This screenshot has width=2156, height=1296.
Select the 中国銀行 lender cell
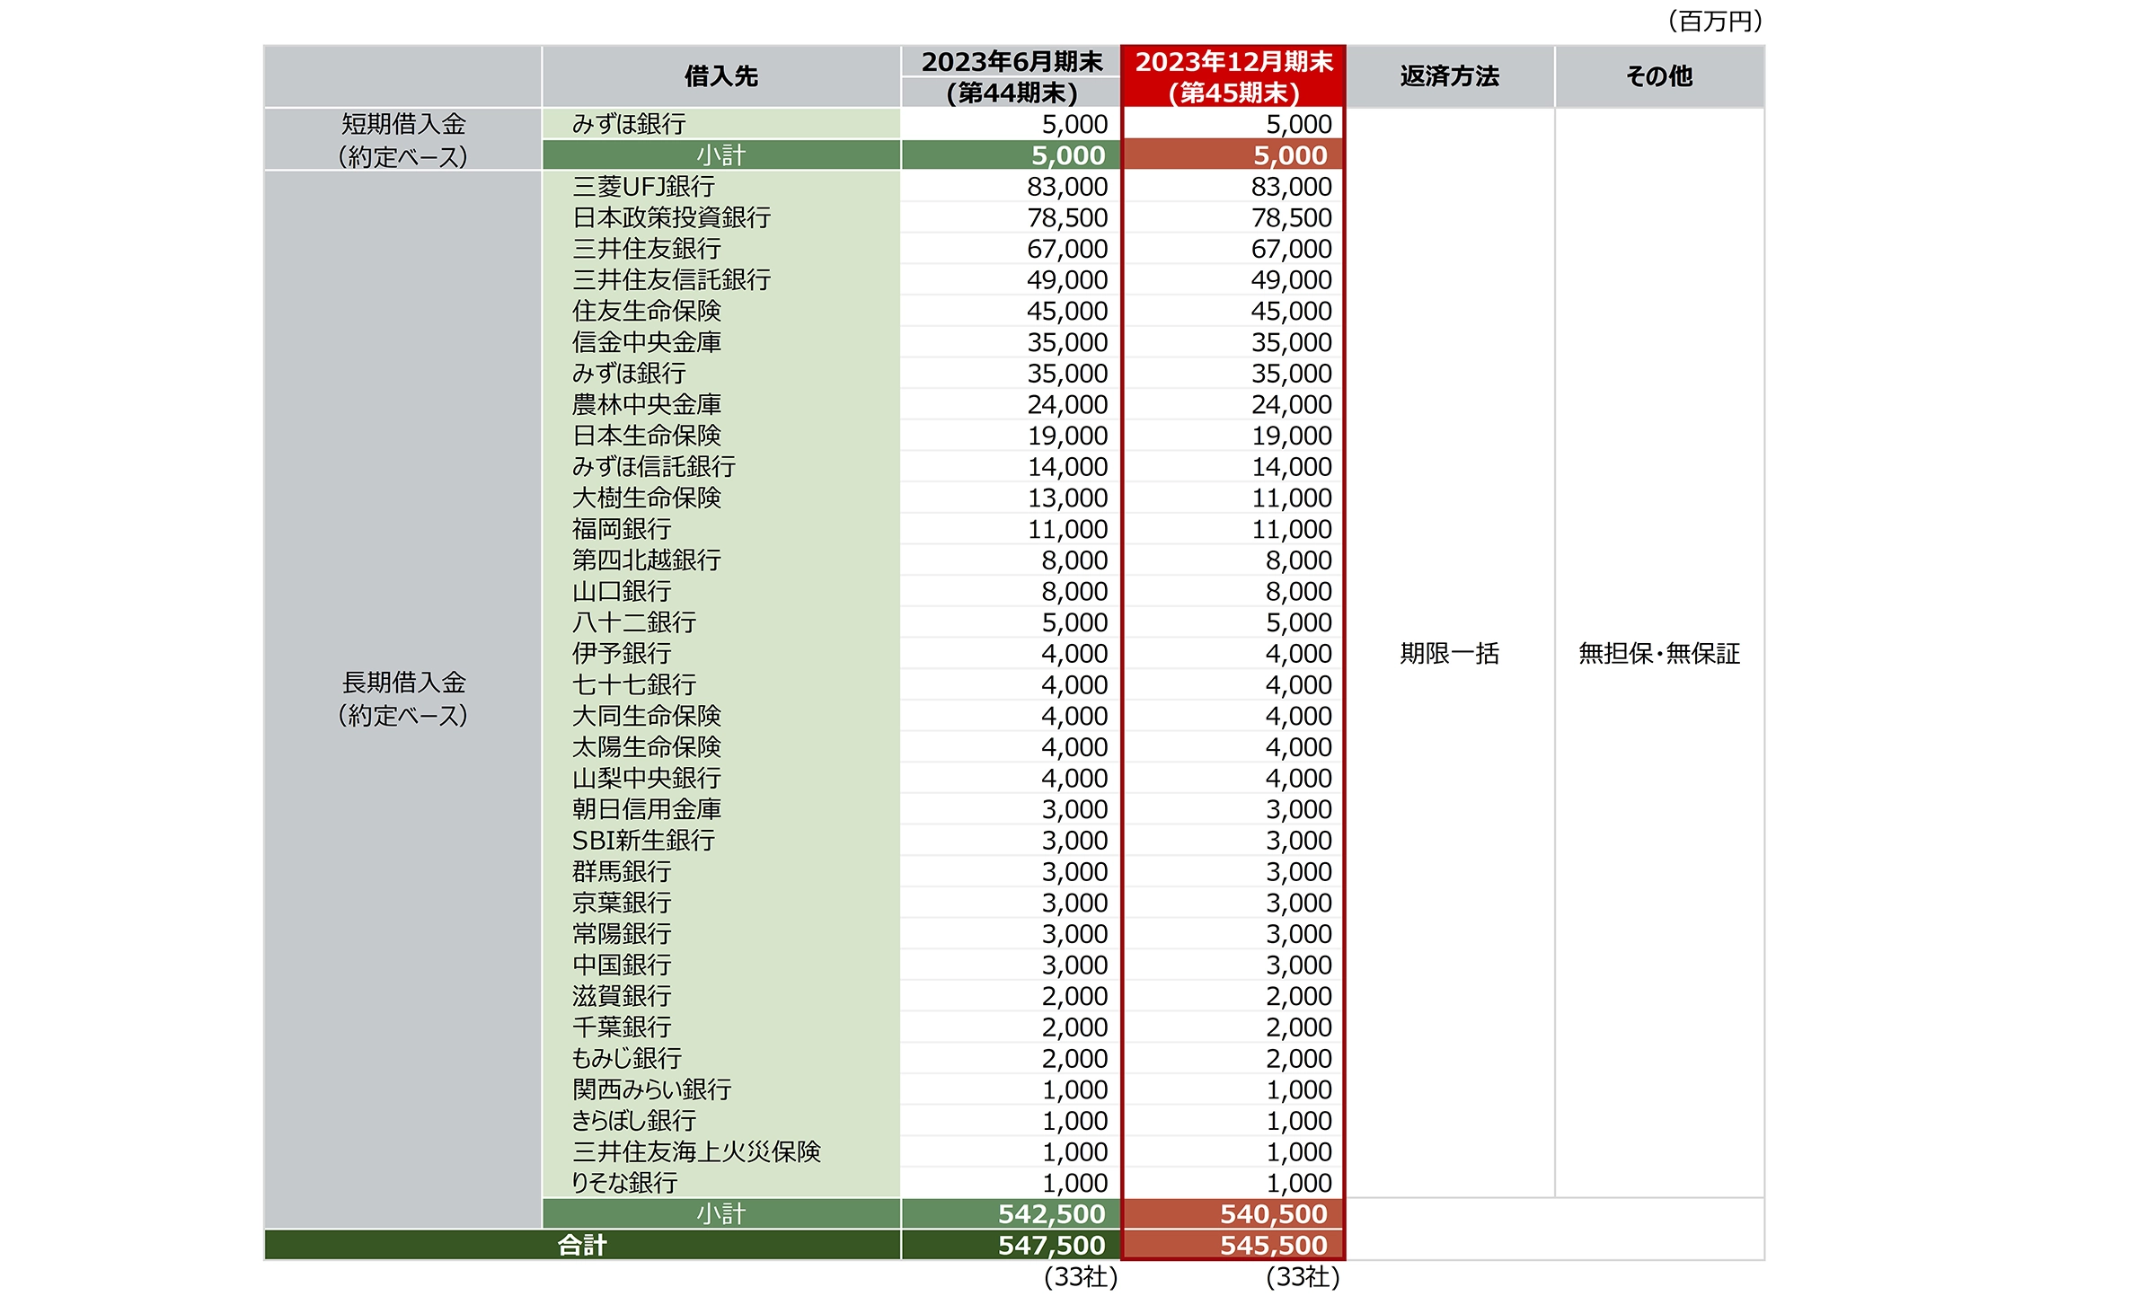click(721, 965)
